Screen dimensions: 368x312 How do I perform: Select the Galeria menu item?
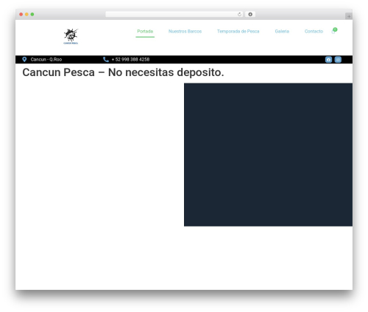pos(282,31)
